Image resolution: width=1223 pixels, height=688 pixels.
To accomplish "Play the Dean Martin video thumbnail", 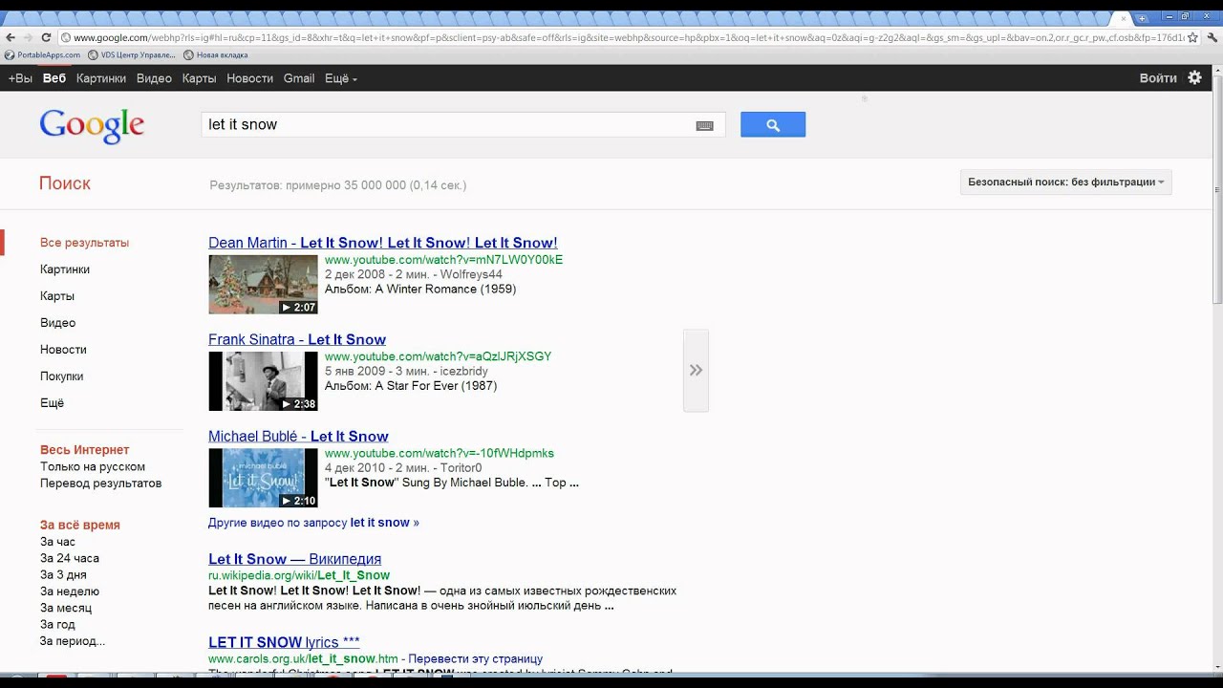I will [x=263, y=285].
